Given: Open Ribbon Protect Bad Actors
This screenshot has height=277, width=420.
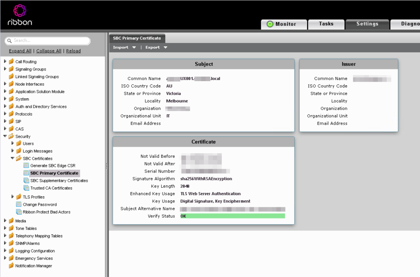Looking at the screenshot, I should [x=47, y=212].
